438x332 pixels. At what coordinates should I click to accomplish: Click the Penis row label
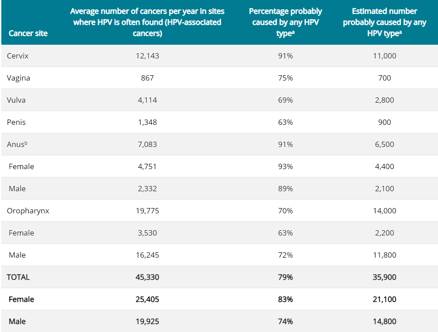[x=16, y=122]
